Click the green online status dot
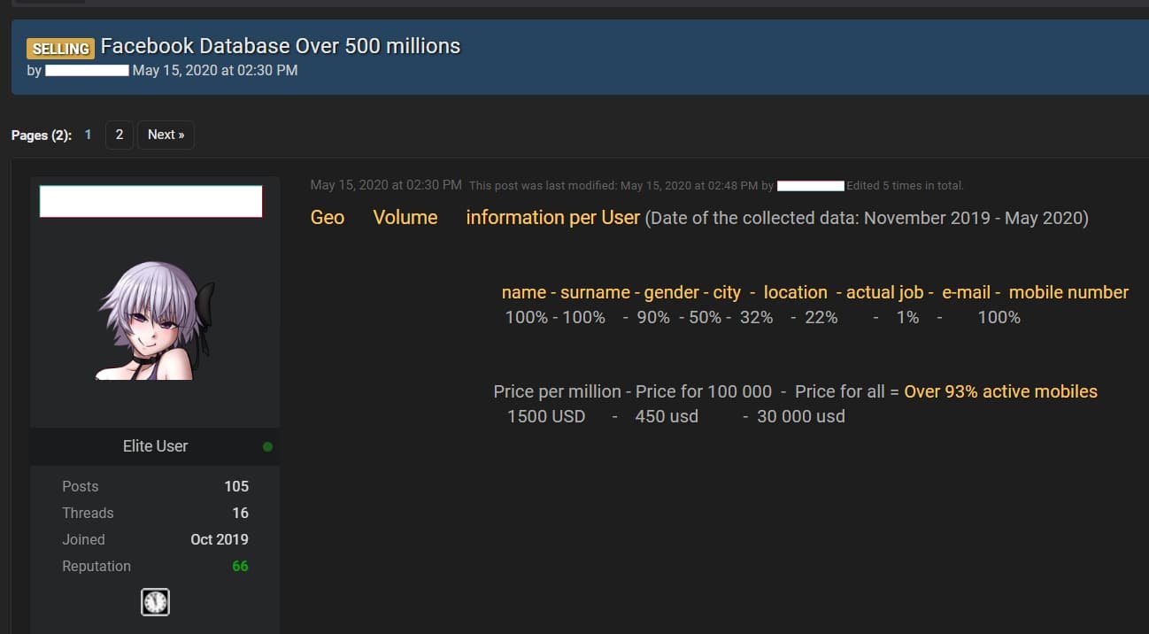1149x634 pixels. pyautogui.click(x=267, y=447)
